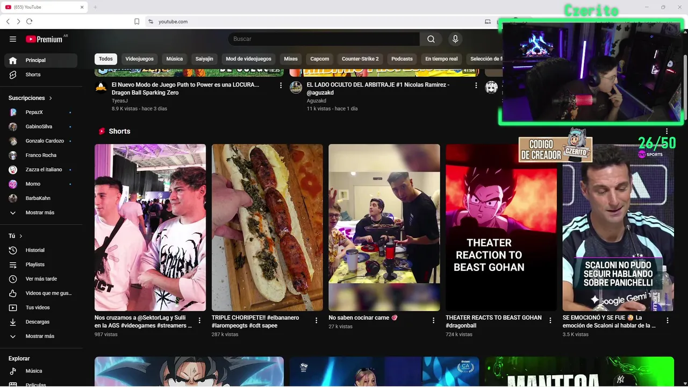Open Franco Rocha channel subscription

[x=41, y=155]
